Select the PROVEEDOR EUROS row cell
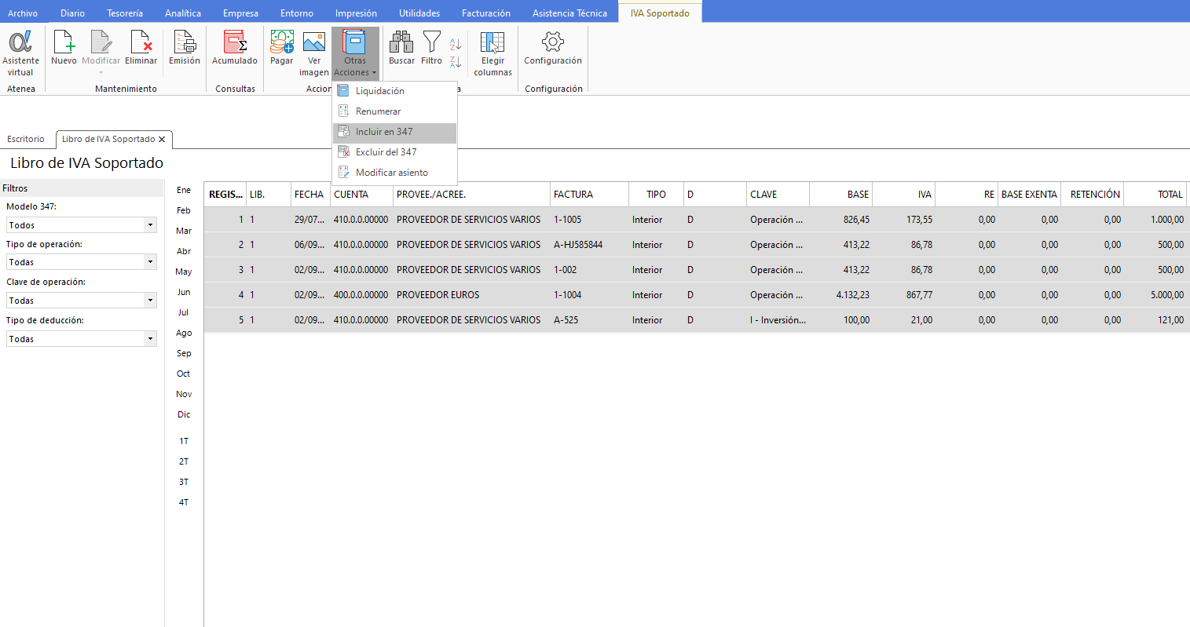Viewport: 1190px width, 627px height. 471,295
